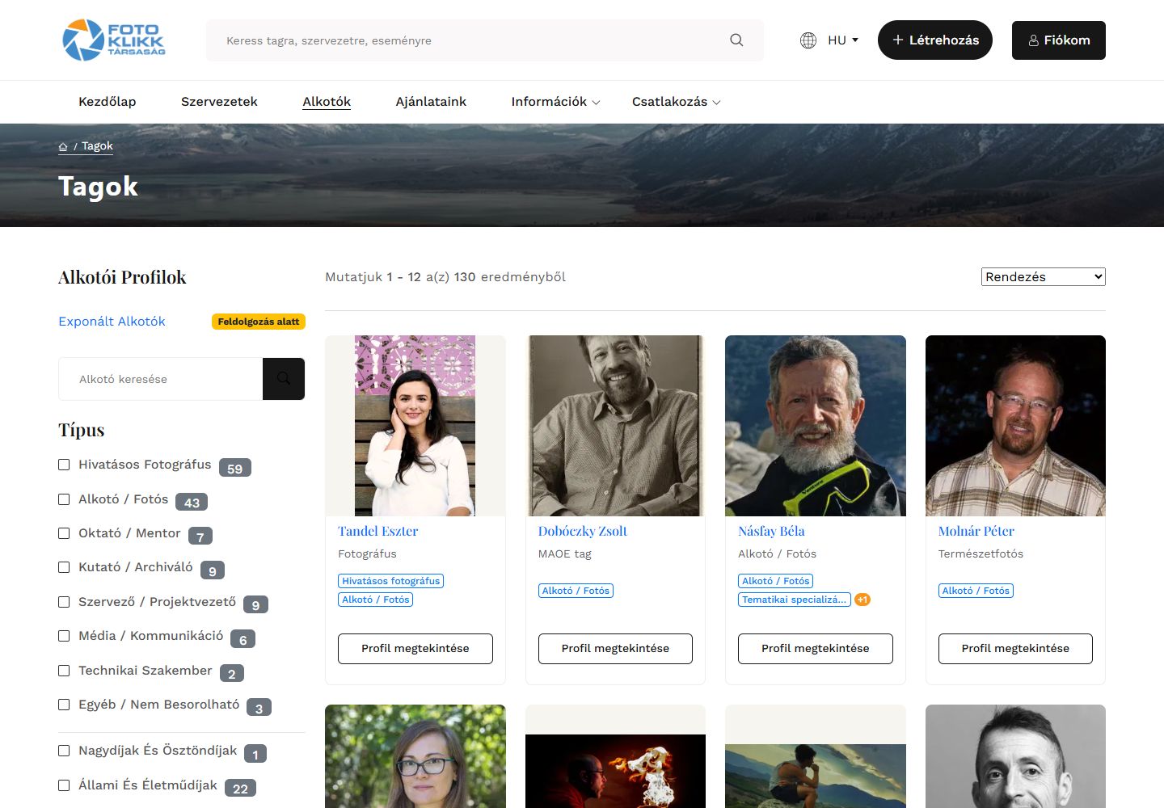Open the mountain sitter photo card
The image size is (1164, 808).
tap(816, 756)
